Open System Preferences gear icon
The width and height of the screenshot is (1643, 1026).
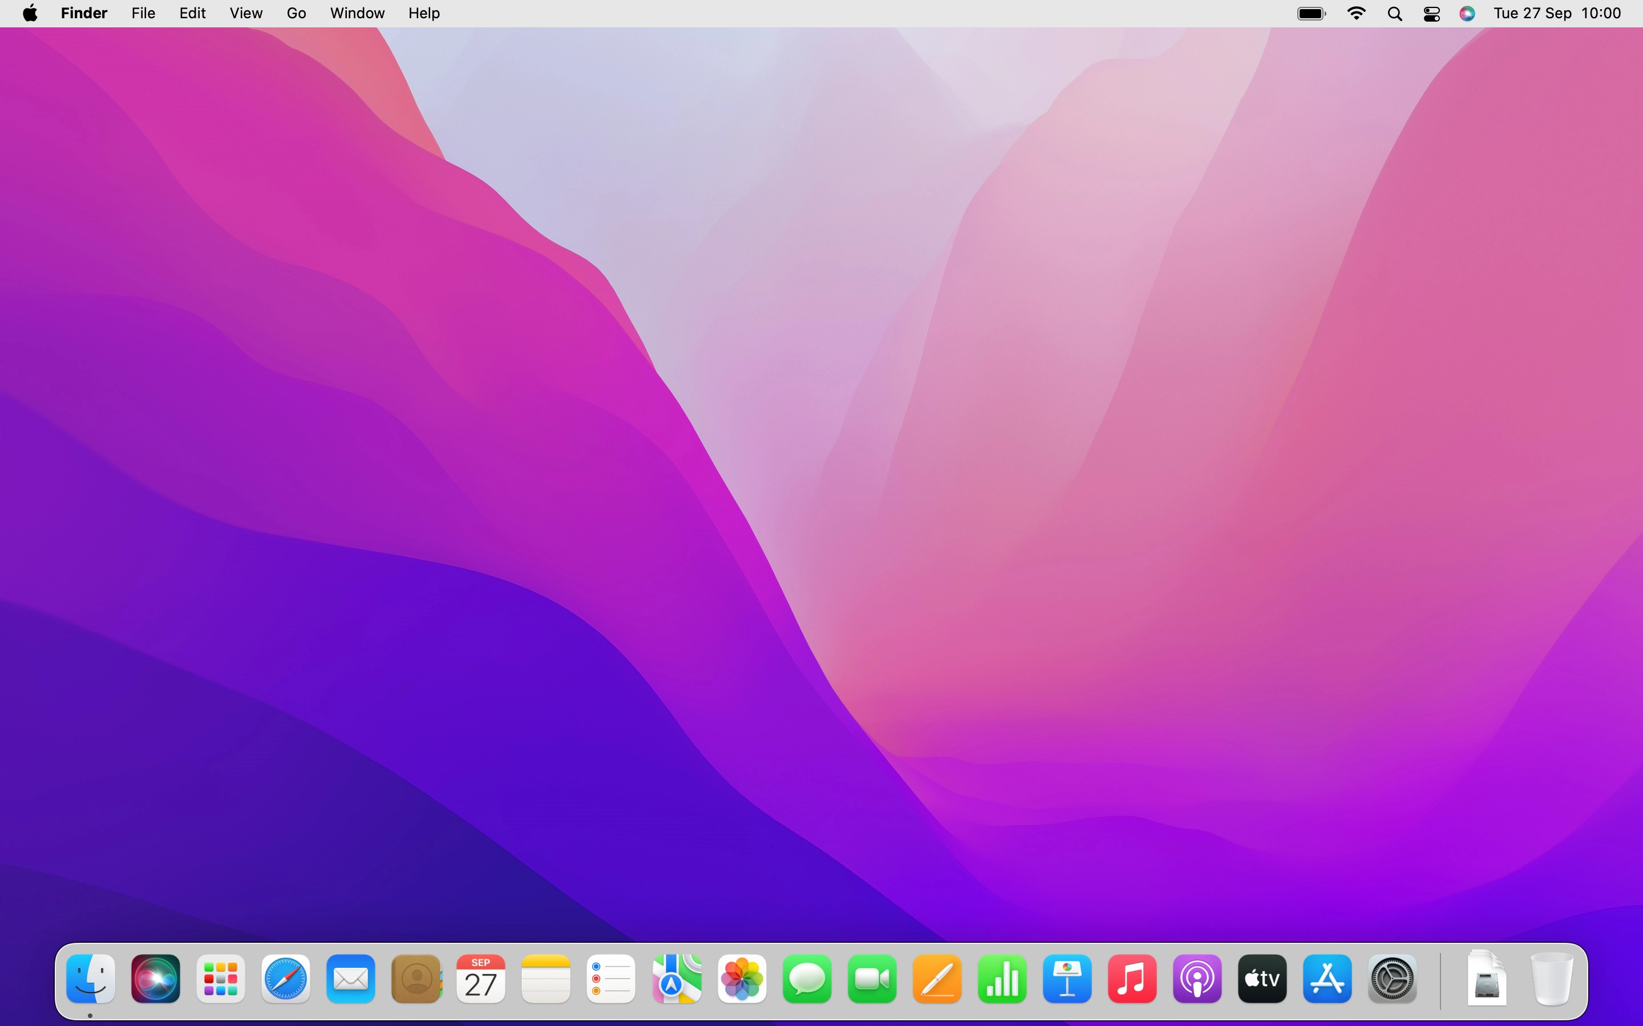1393,979
